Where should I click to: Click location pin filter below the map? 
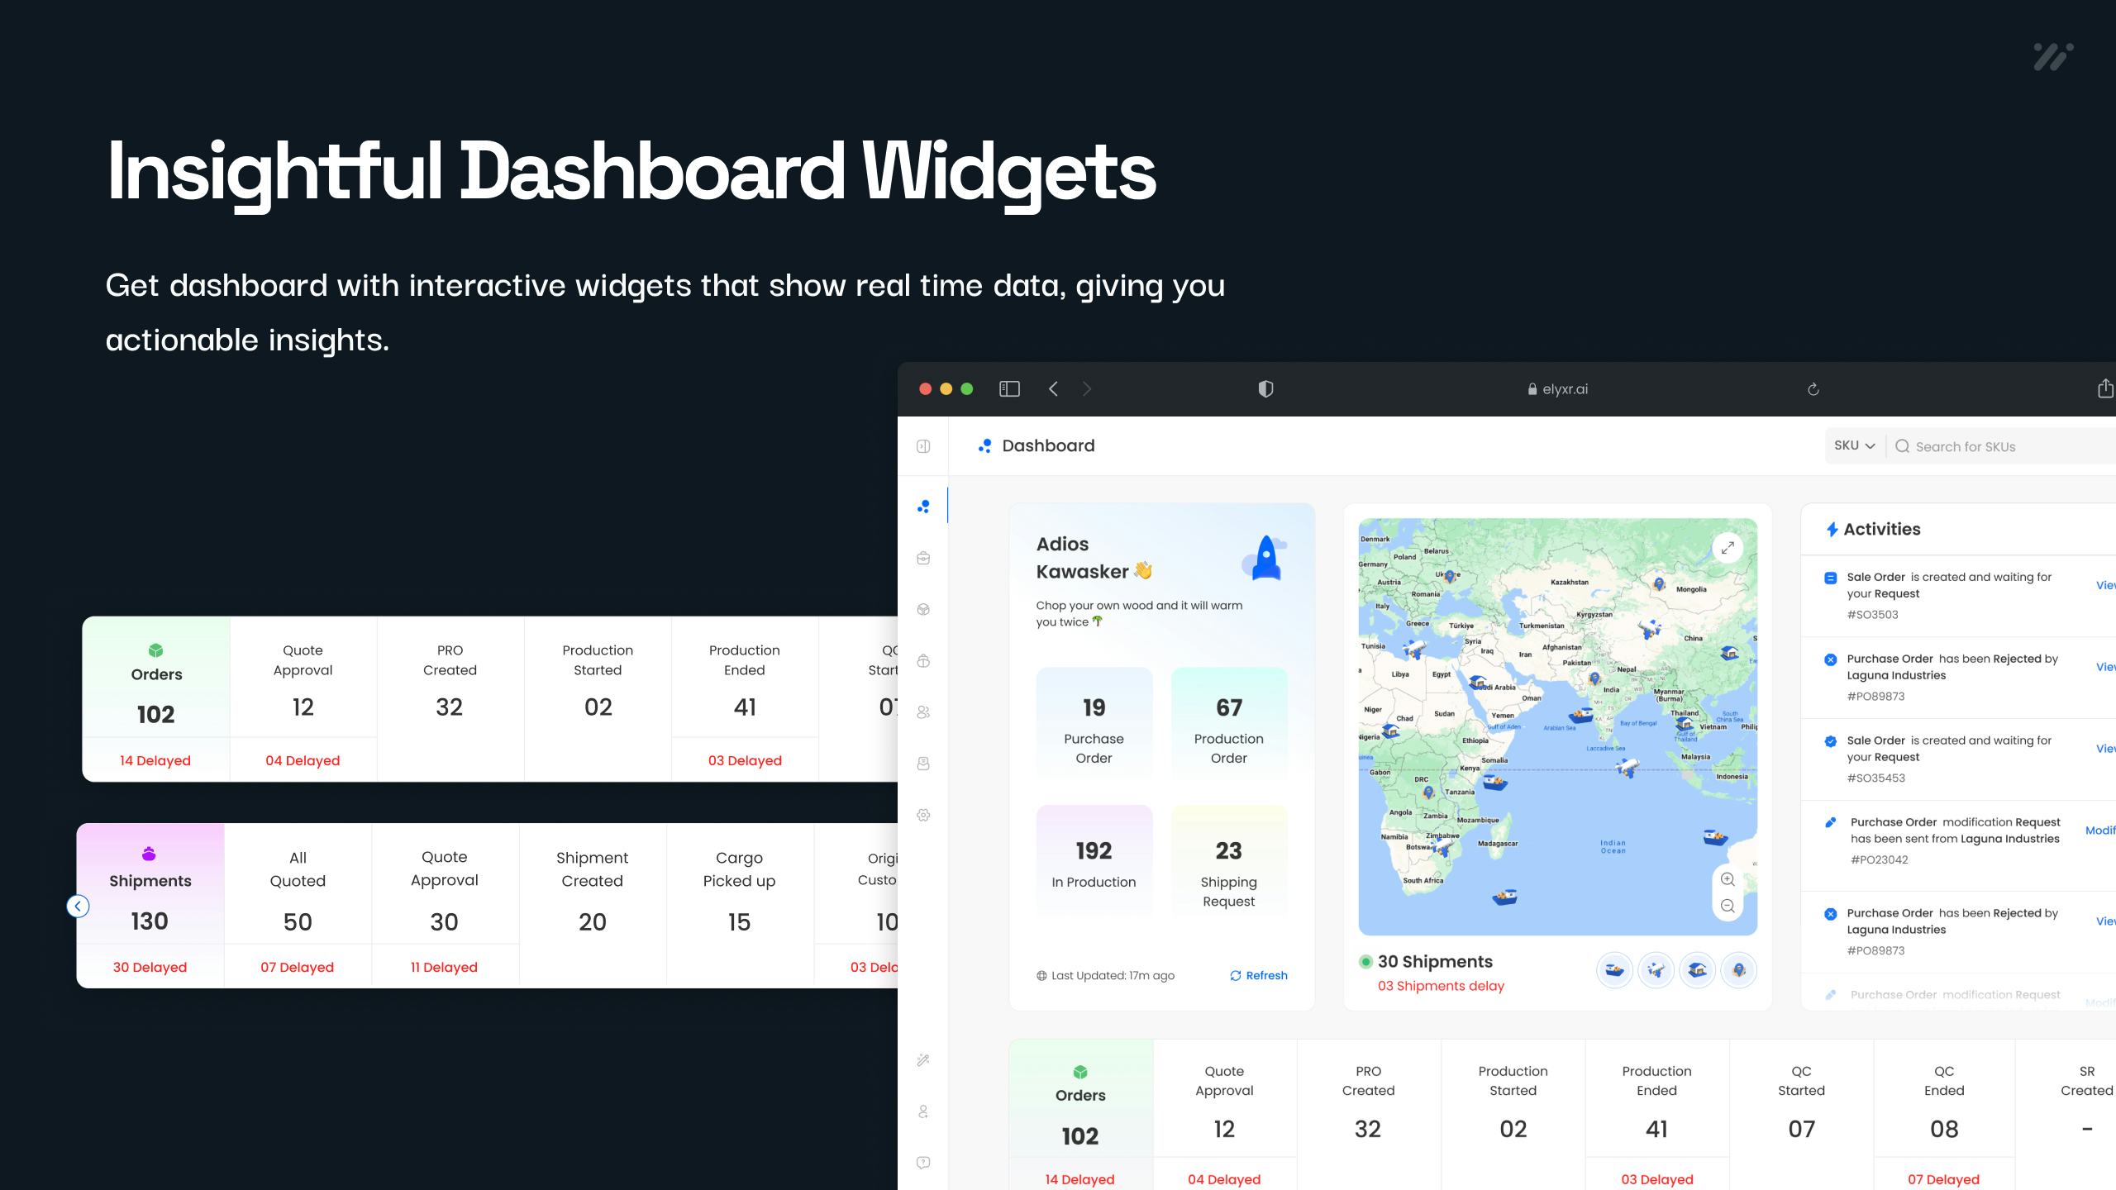1739,970
